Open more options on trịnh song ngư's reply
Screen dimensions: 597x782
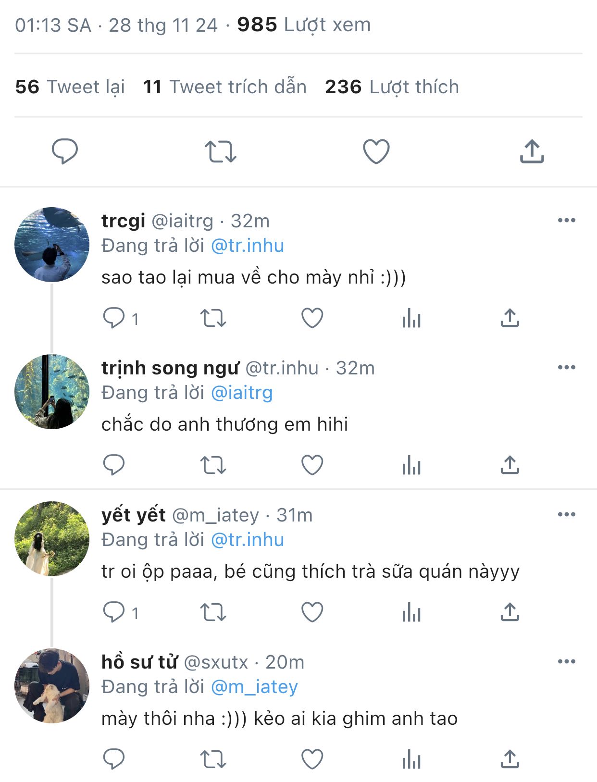click(567, 367)
